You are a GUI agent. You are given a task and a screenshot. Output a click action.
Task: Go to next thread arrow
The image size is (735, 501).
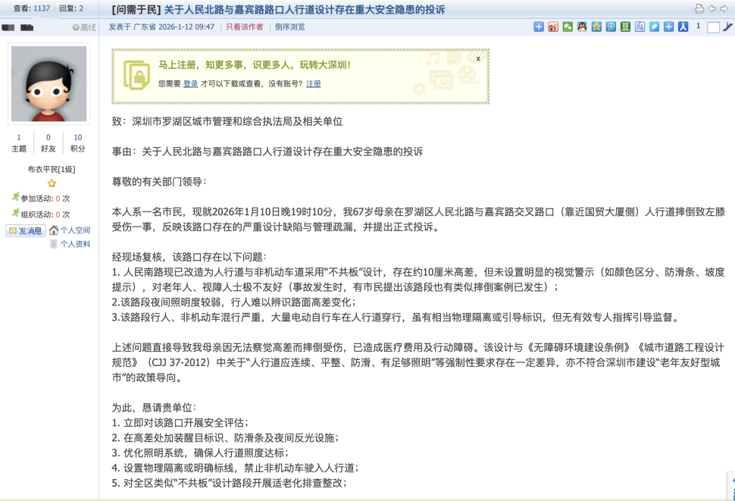coord(725,9)
